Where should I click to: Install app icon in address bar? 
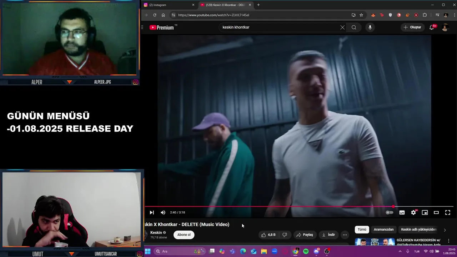[x=353, y=15]
